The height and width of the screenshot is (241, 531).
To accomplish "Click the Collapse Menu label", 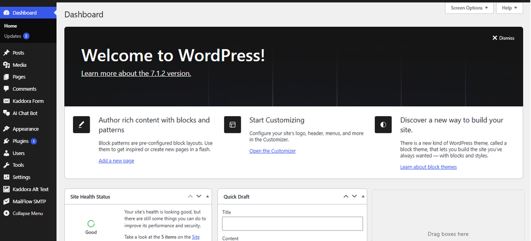I will 28,214.
